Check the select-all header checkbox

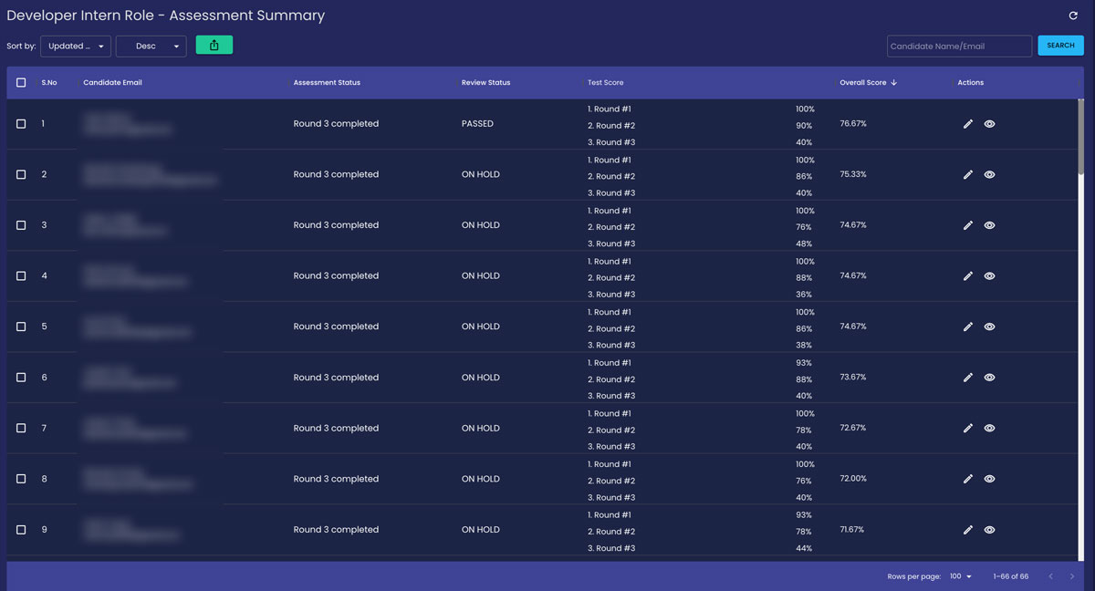point(21,83)
